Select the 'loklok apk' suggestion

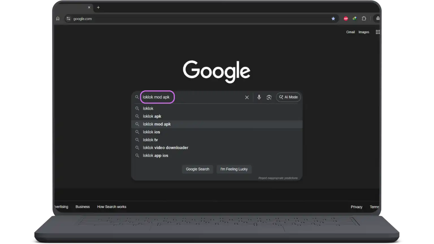[152, 116]
